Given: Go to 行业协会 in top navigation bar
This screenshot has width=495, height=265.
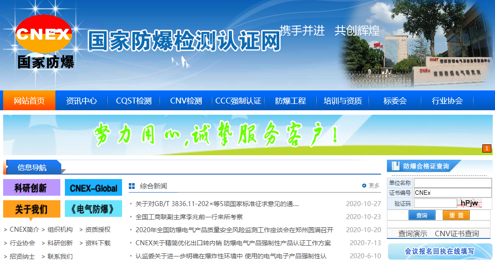Looking at the screenshot, I should tap(447, 101).
